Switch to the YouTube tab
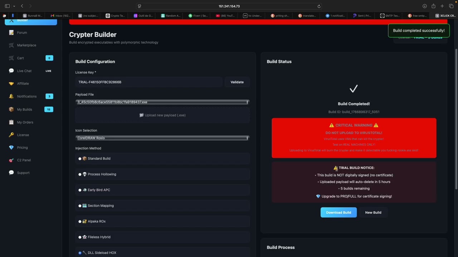The image size is (458, 257). click(225, 16)
